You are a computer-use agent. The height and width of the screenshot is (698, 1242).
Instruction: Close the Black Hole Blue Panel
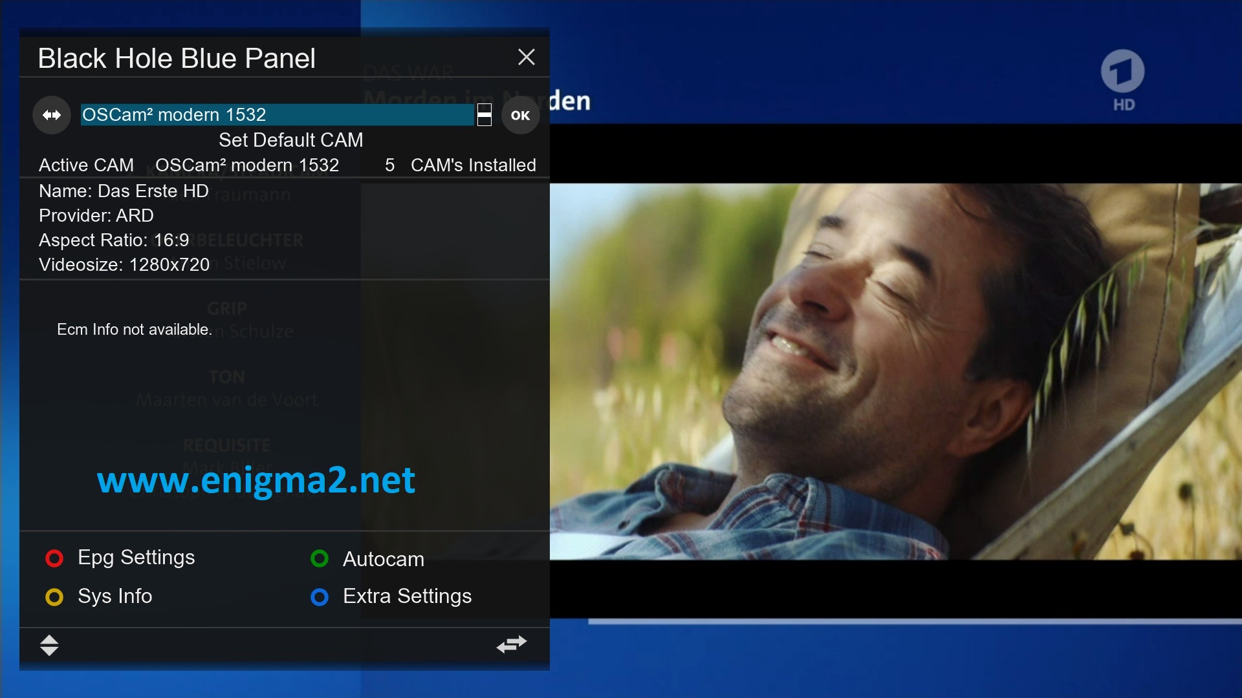tap(527, 58)
